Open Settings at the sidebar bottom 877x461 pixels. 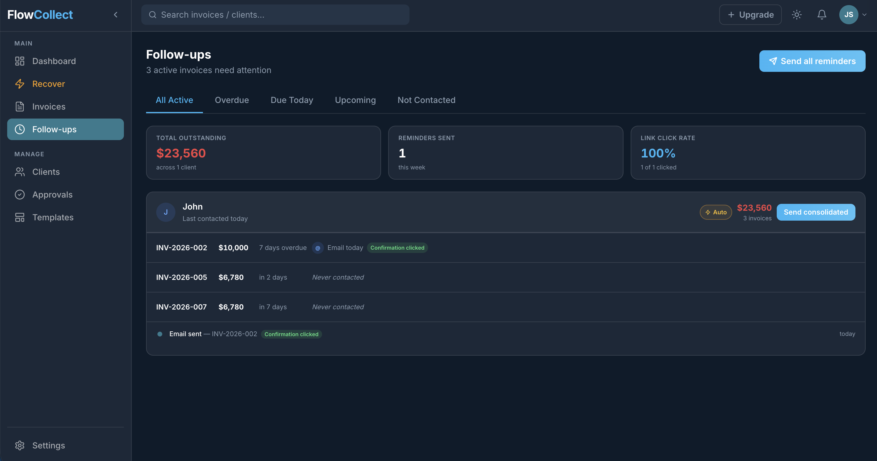65,445
